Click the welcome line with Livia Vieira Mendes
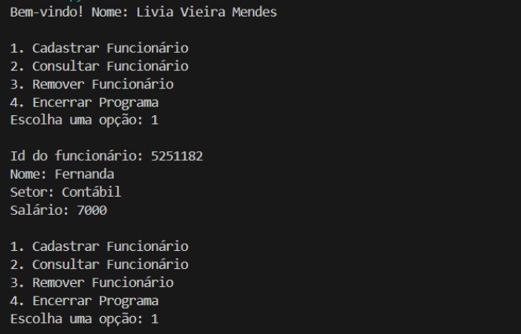Screen dimensions: 521x334 [144, 13]
